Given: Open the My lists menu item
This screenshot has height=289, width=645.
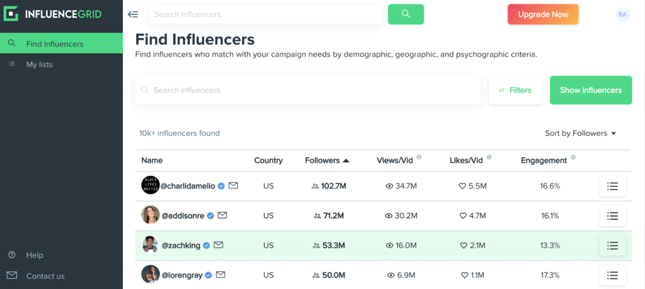Looking at the screenshot, I should point(61,64).
